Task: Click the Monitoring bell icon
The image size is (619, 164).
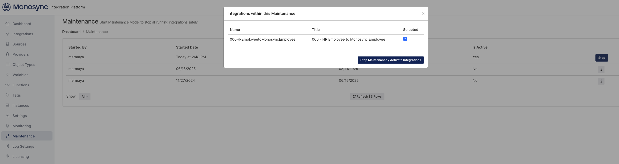Action: (7, 126)
